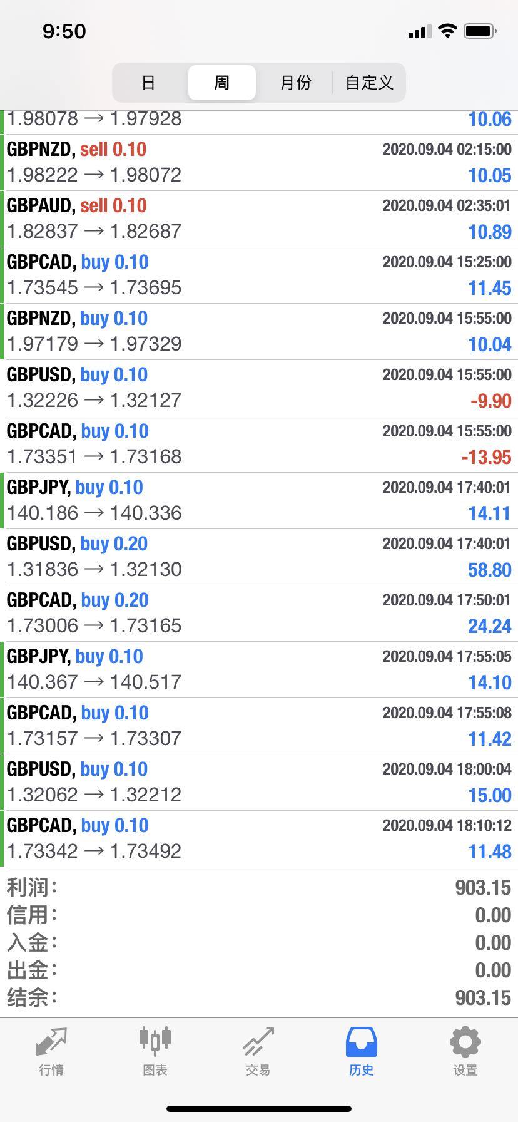Switch to the 日 day period tab
The image size is (518, 1122).
[x=148, y=83]
